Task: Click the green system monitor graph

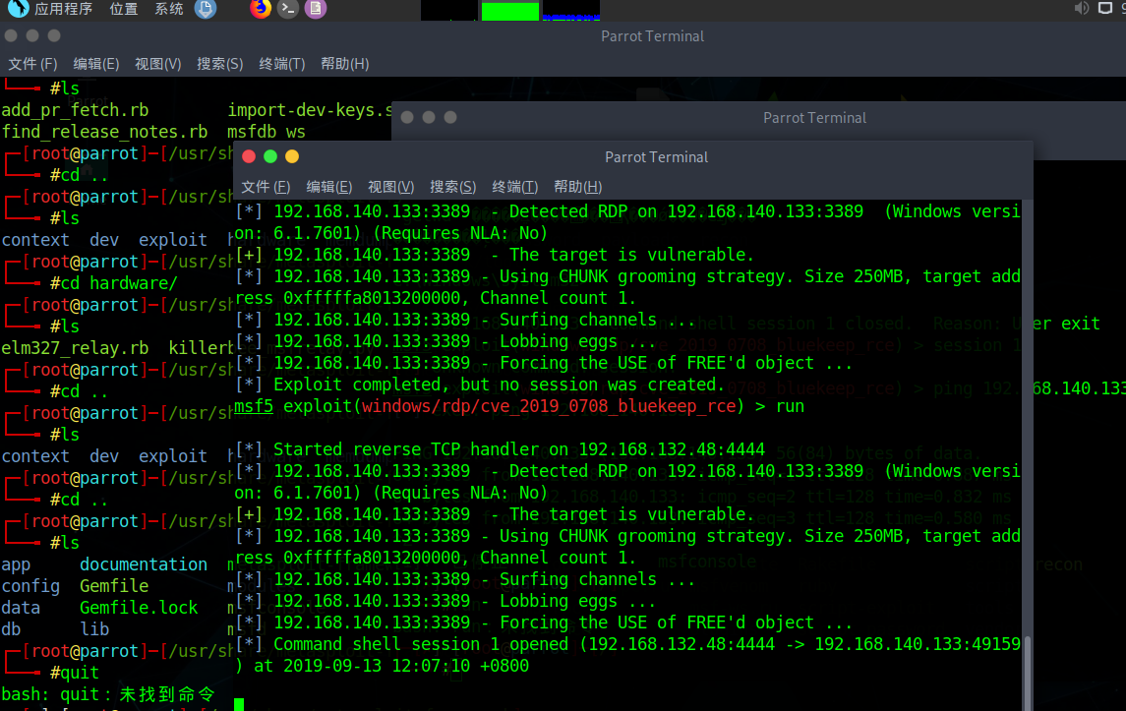Action: [509, 11]
